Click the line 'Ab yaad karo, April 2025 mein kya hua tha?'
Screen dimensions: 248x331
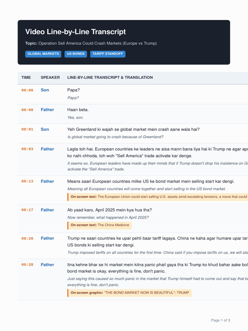[109, 210]
